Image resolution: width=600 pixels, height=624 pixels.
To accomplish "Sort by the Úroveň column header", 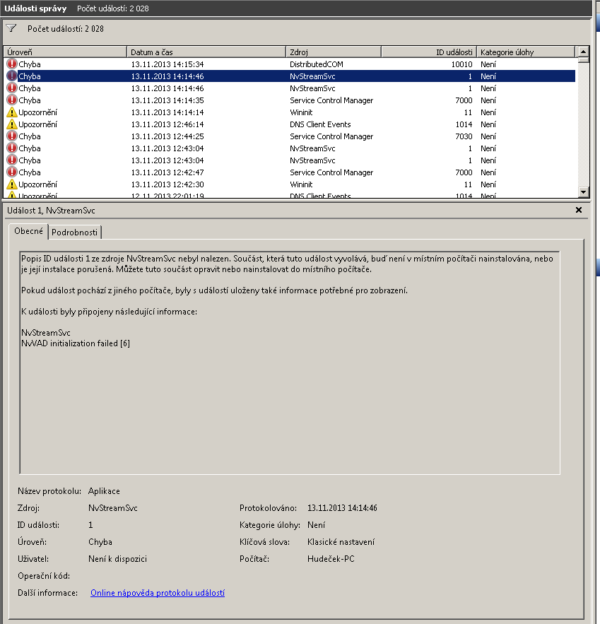I will [65, 52].
